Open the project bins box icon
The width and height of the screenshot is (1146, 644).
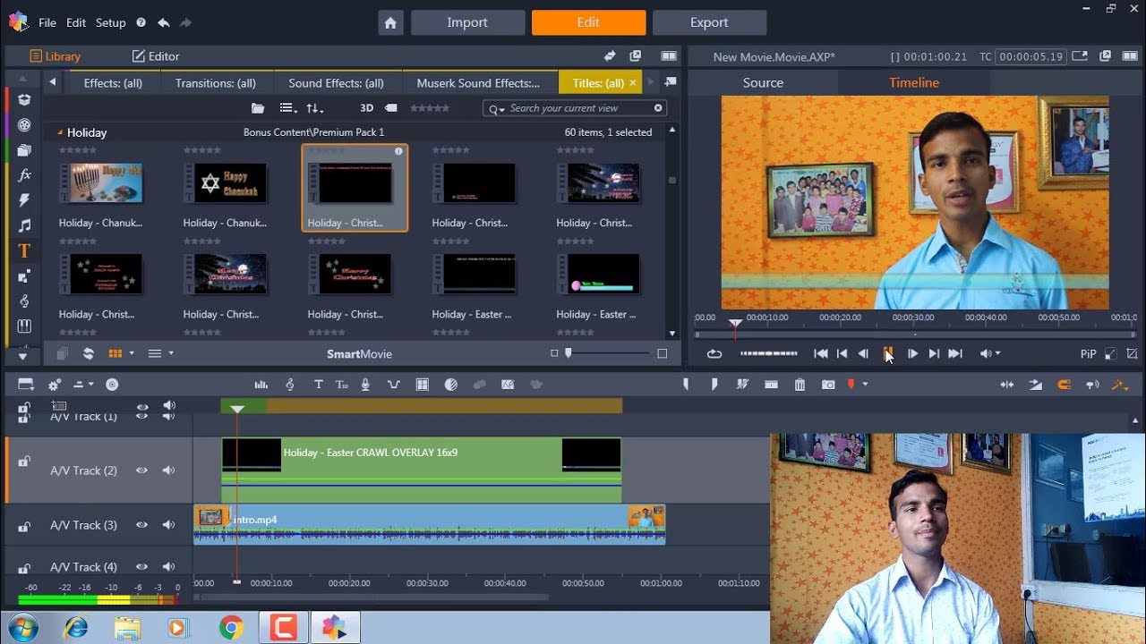coord(24,100)
